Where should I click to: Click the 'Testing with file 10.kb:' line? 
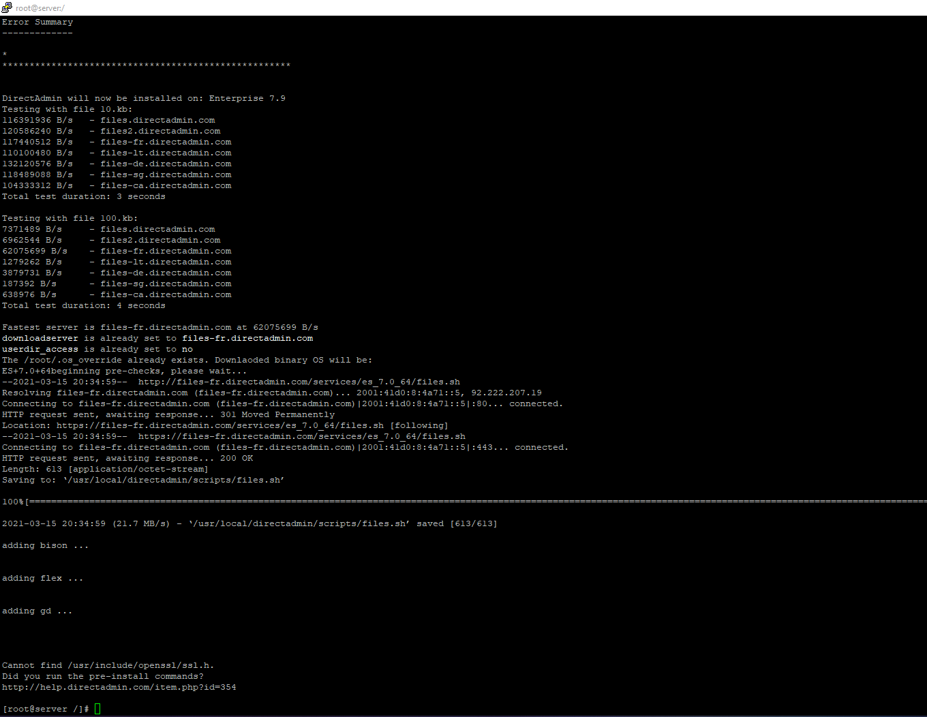(x=67, y=109)
